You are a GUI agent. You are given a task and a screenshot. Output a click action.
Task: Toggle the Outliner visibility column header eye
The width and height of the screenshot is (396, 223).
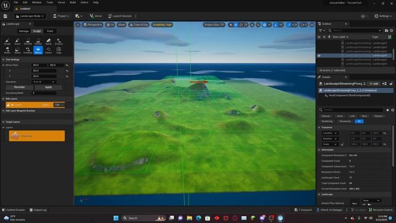(319, 37)
